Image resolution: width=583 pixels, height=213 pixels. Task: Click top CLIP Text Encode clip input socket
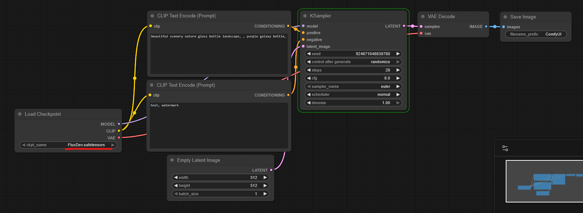[151, 26]
